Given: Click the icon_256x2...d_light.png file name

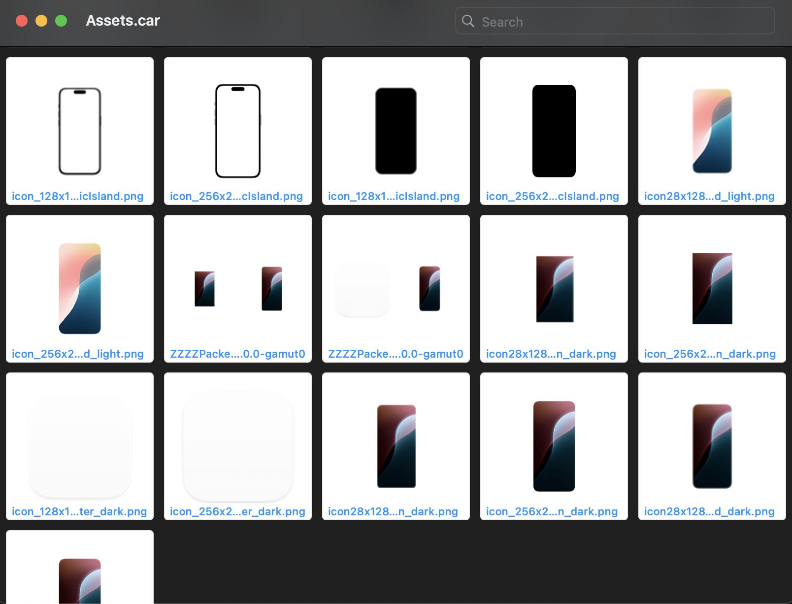Looking at the screenshot, I should pos(78,354).
